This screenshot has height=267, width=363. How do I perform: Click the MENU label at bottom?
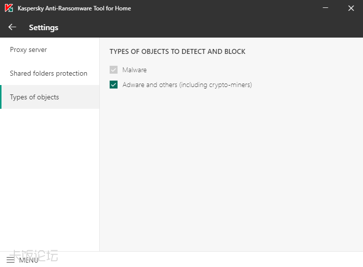(29, 260)
